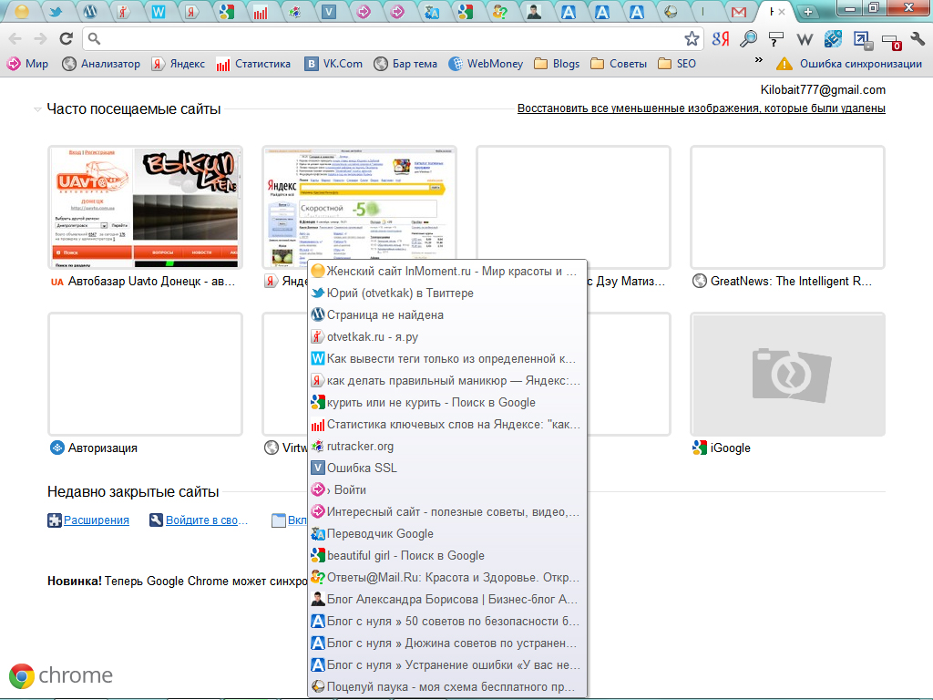Bookmark this page with the star icon
The height and width of the screenshot is (700, 933).
click(692, 38)
